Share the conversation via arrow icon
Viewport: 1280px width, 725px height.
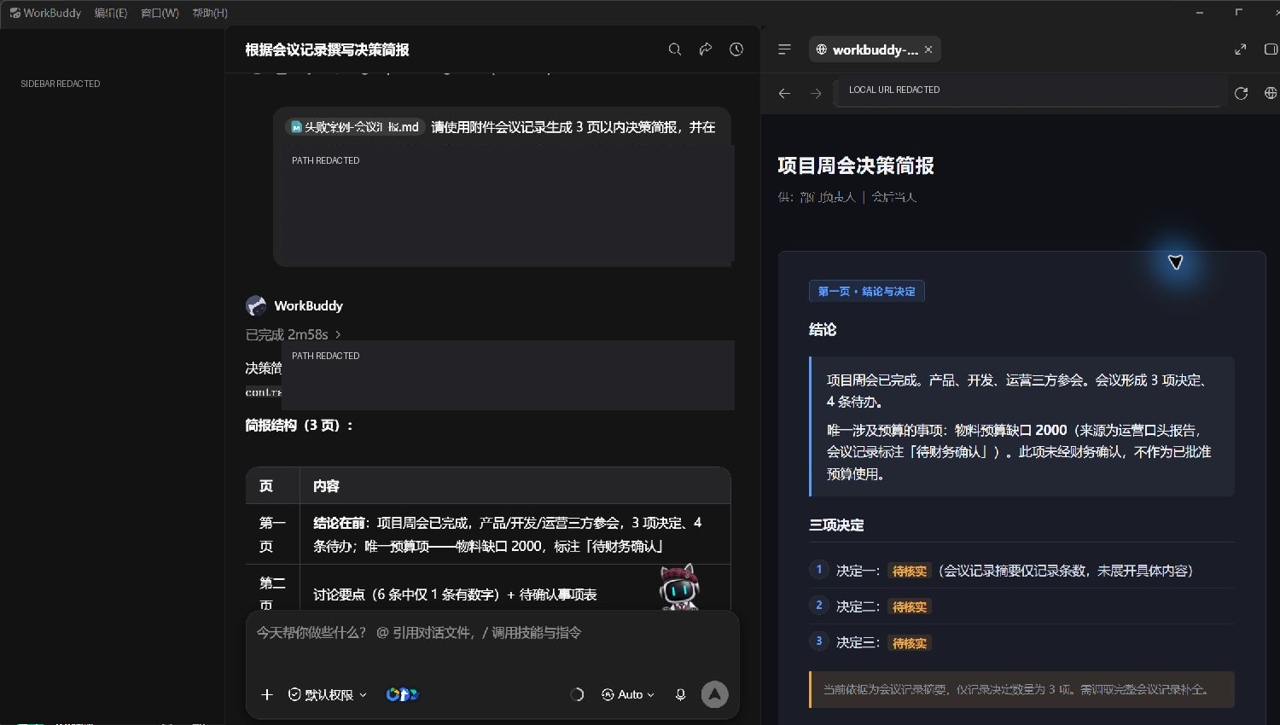[706, 49]
